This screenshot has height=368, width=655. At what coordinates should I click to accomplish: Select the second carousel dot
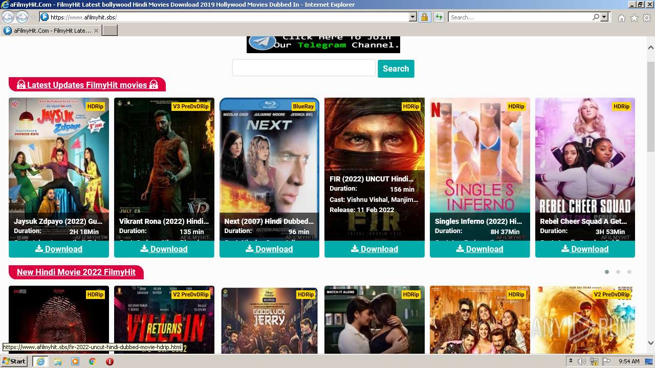tap(618, 272)
